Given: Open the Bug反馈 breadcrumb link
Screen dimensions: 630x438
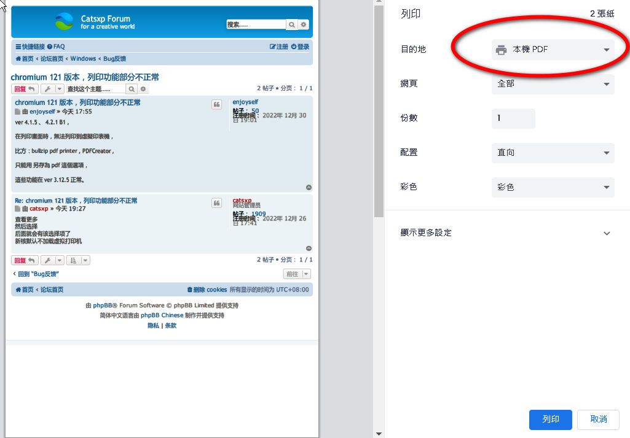Looking at the screenshot, I should (114, 58).
